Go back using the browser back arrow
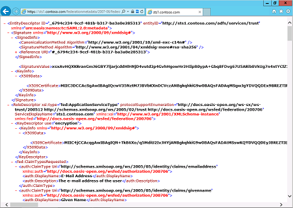Image resolution: width=293 pixels, height=208 pixels. 6,11
